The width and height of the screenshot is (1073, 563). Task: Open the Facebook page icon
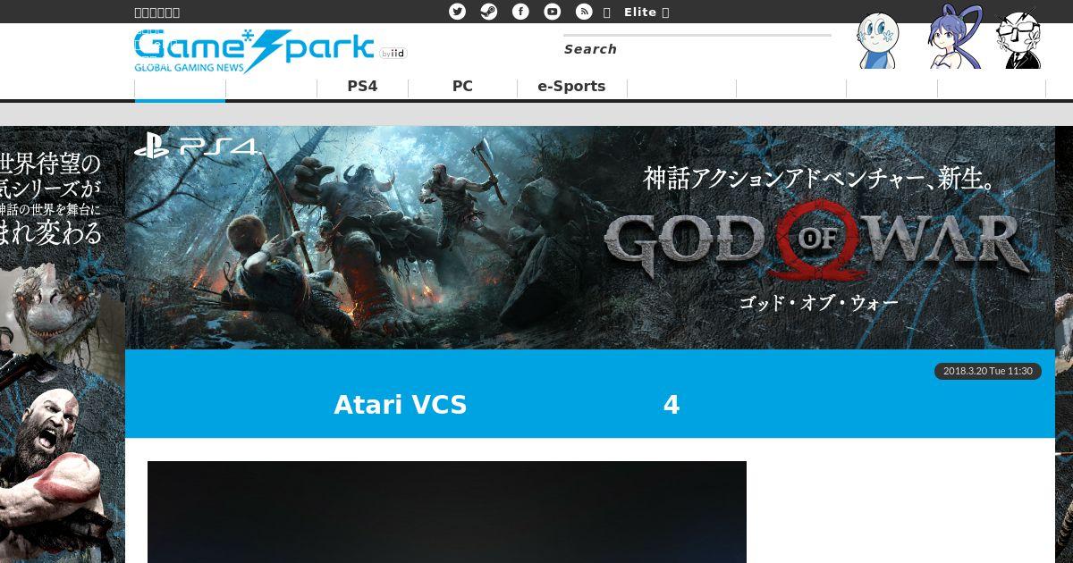tap(520, 12)
